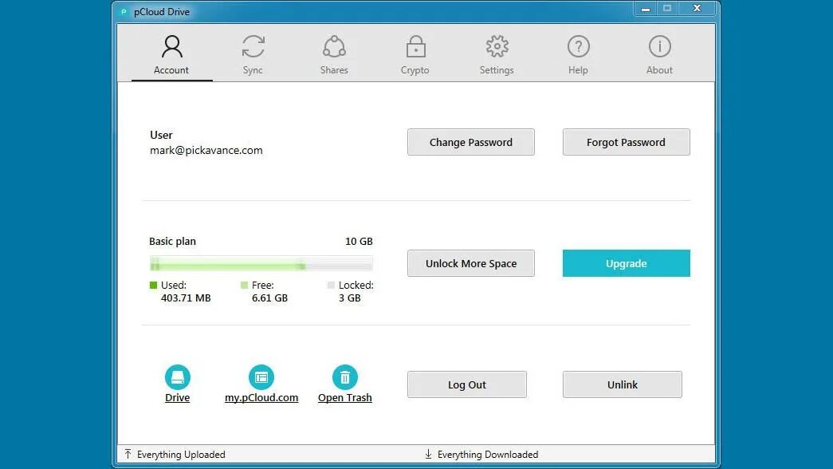833x469 pixels.
Task: Click the Change Password button
Action: 470,142
